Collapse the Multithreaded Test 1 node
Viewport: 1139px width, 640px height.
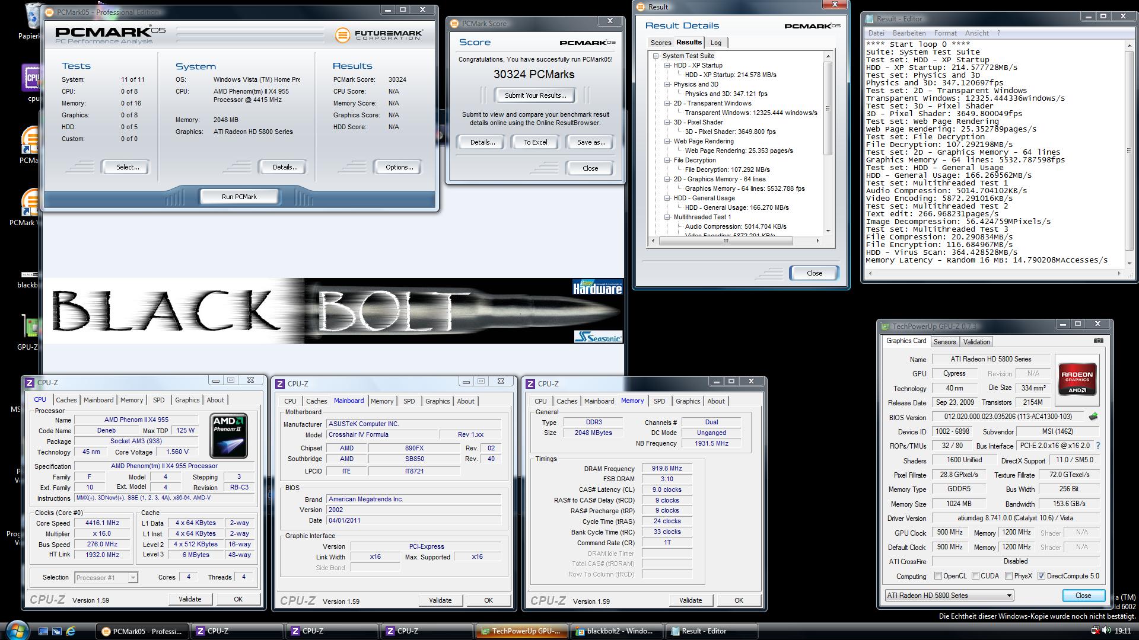pyautogui.click(x=667, y=217)
